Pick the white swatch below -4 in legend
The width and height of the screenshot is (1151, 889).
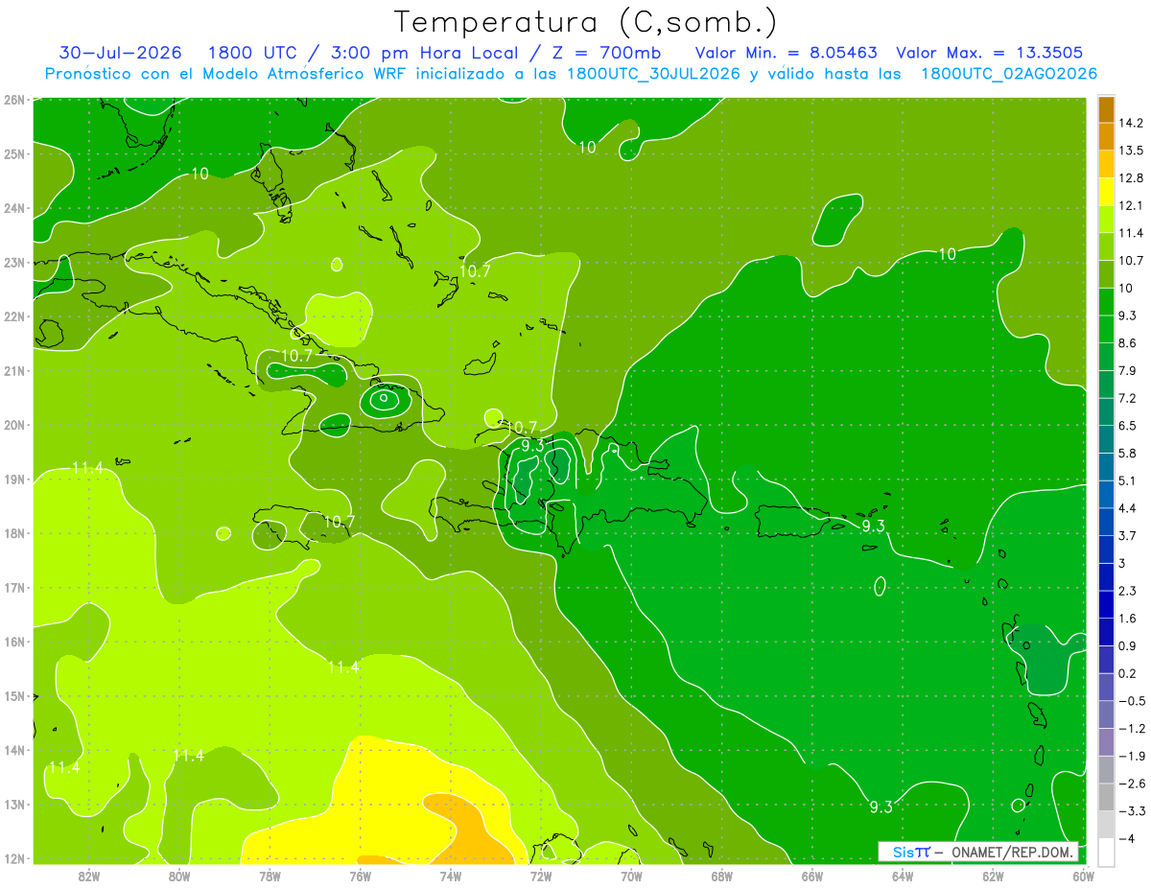click(x=1106, y=852)
